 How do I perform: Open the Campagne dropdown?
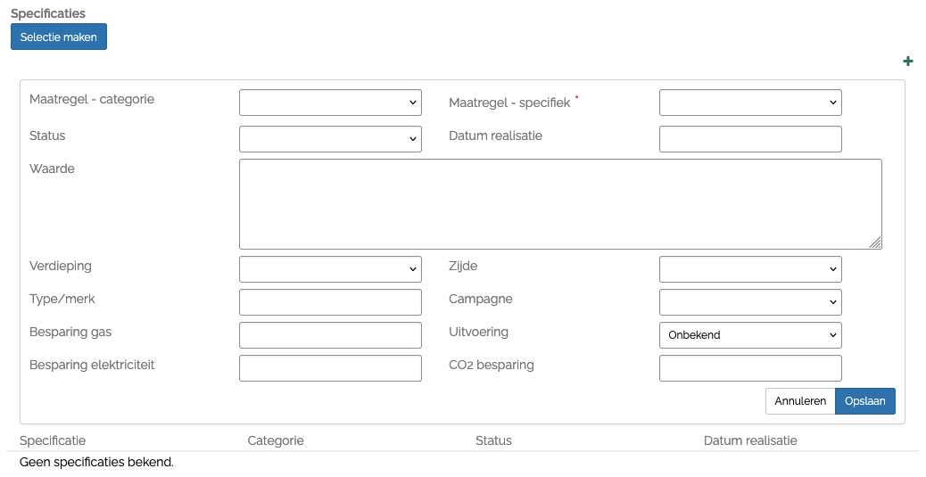point(749,302)
